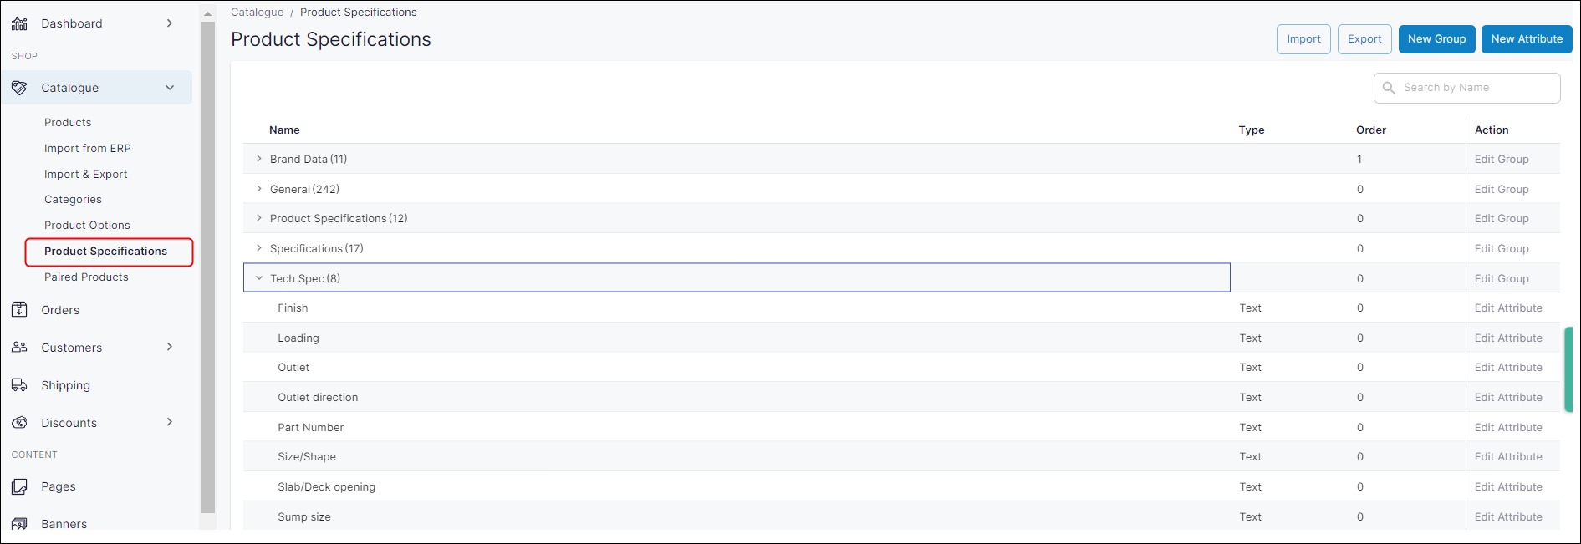Open Product Options in sidebar
This screenshot has height=544, width=1581.
tap(87, 226)
